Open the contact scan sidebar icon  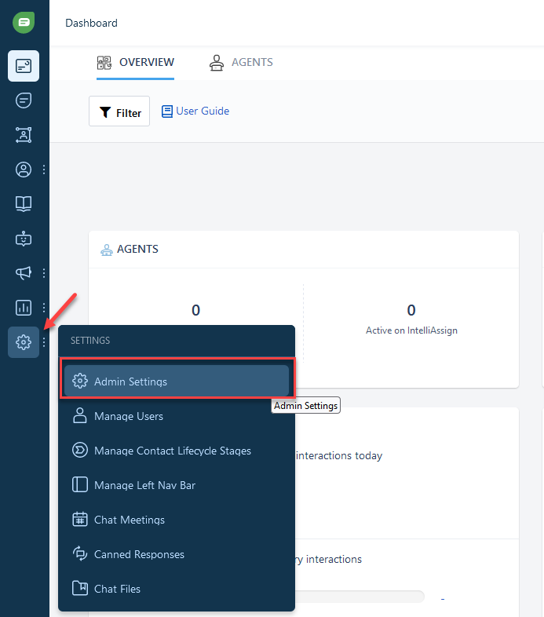pos(24,135)
